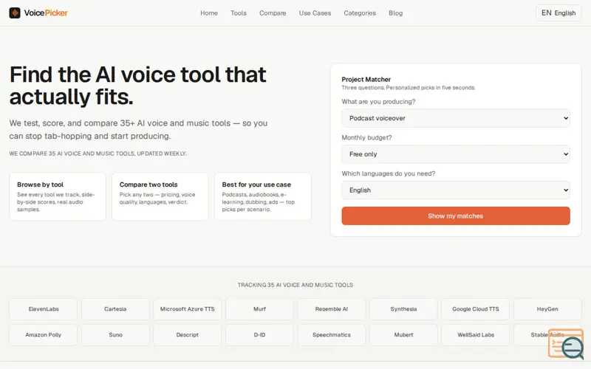591x369 pixels.
Task: Open the Cartesia tool chip
Action: coord(115,309)
